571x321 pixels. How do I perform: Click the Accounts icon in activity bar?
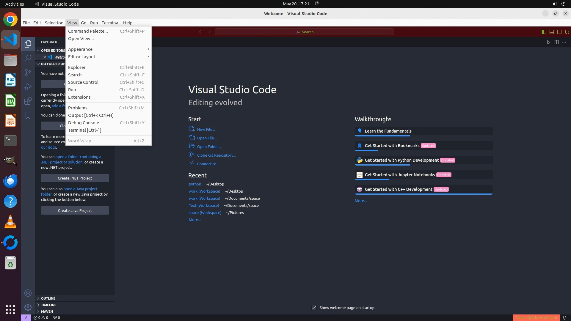(28, 293)
